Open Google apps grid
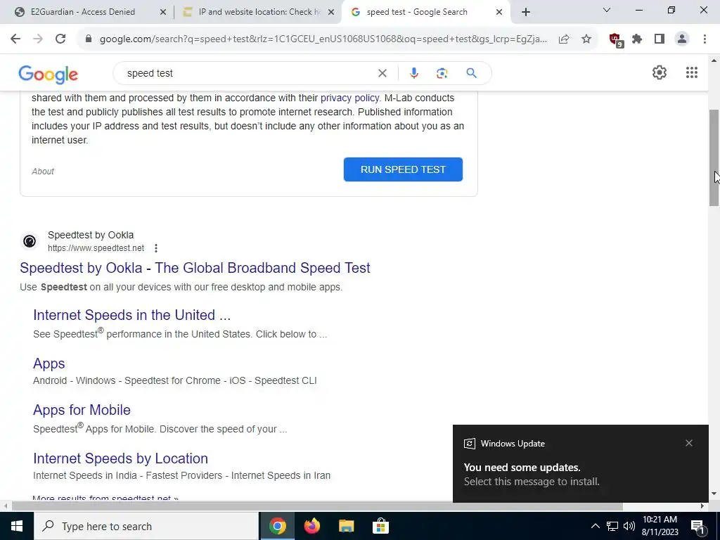Image resolution: width=720 pixels, height=540 pixels. pos(692,72)
